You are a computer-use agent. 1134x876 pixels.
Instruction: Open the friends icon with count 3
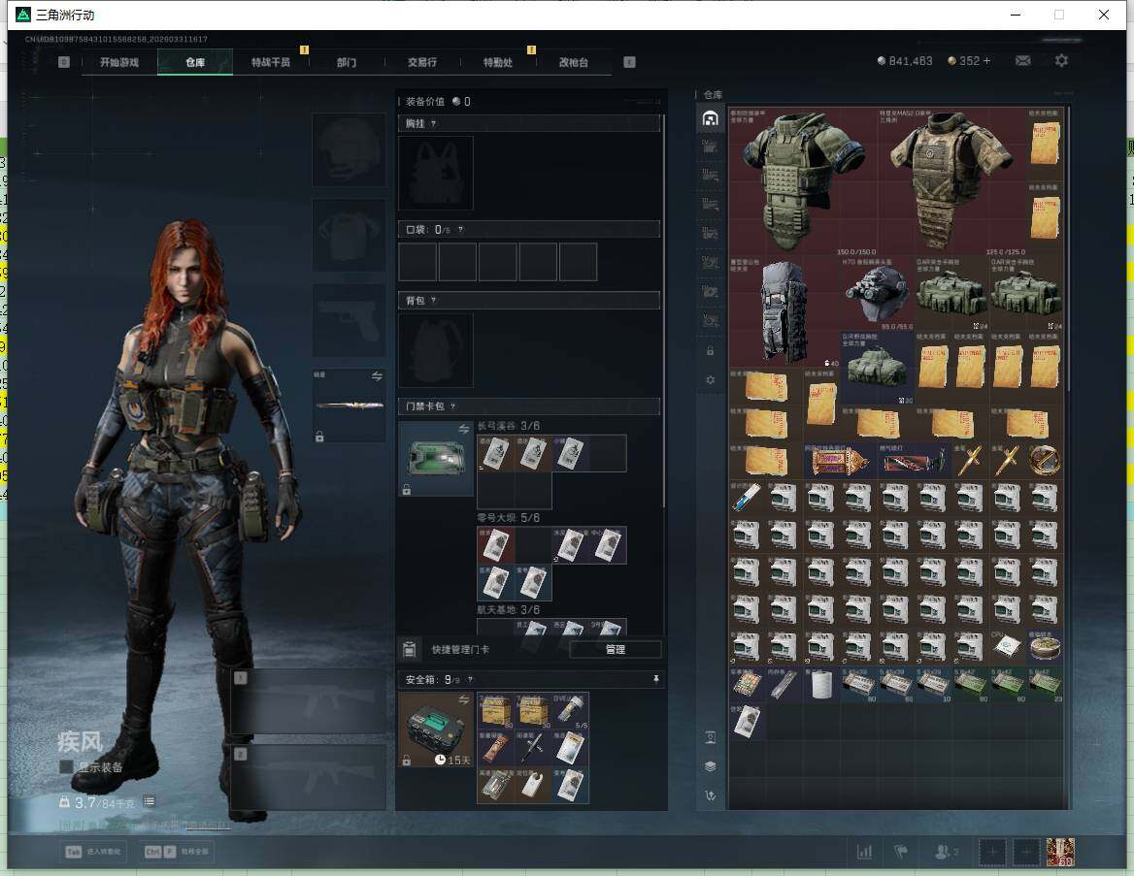946,852
